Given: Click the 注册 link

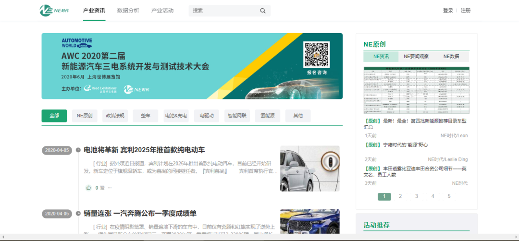Looking at the screenshot, I should (x=465, y=11).
